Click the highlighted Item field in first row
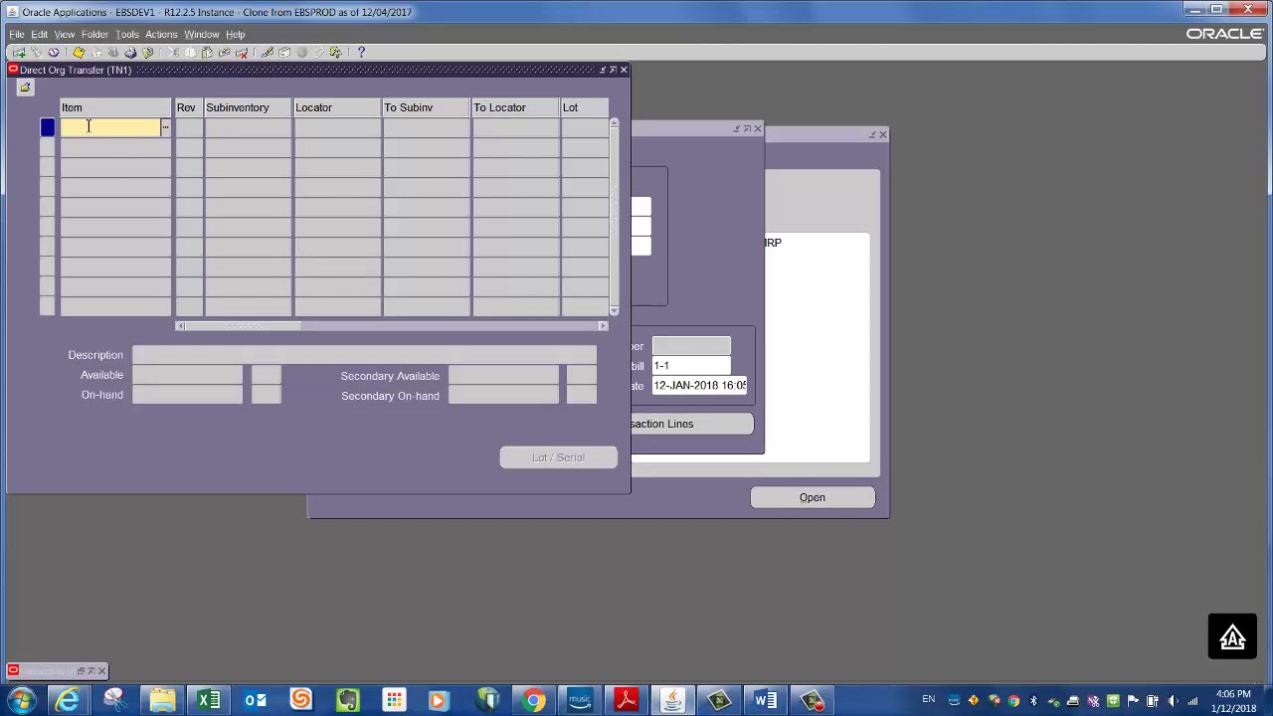 click(x=110, y=127)
